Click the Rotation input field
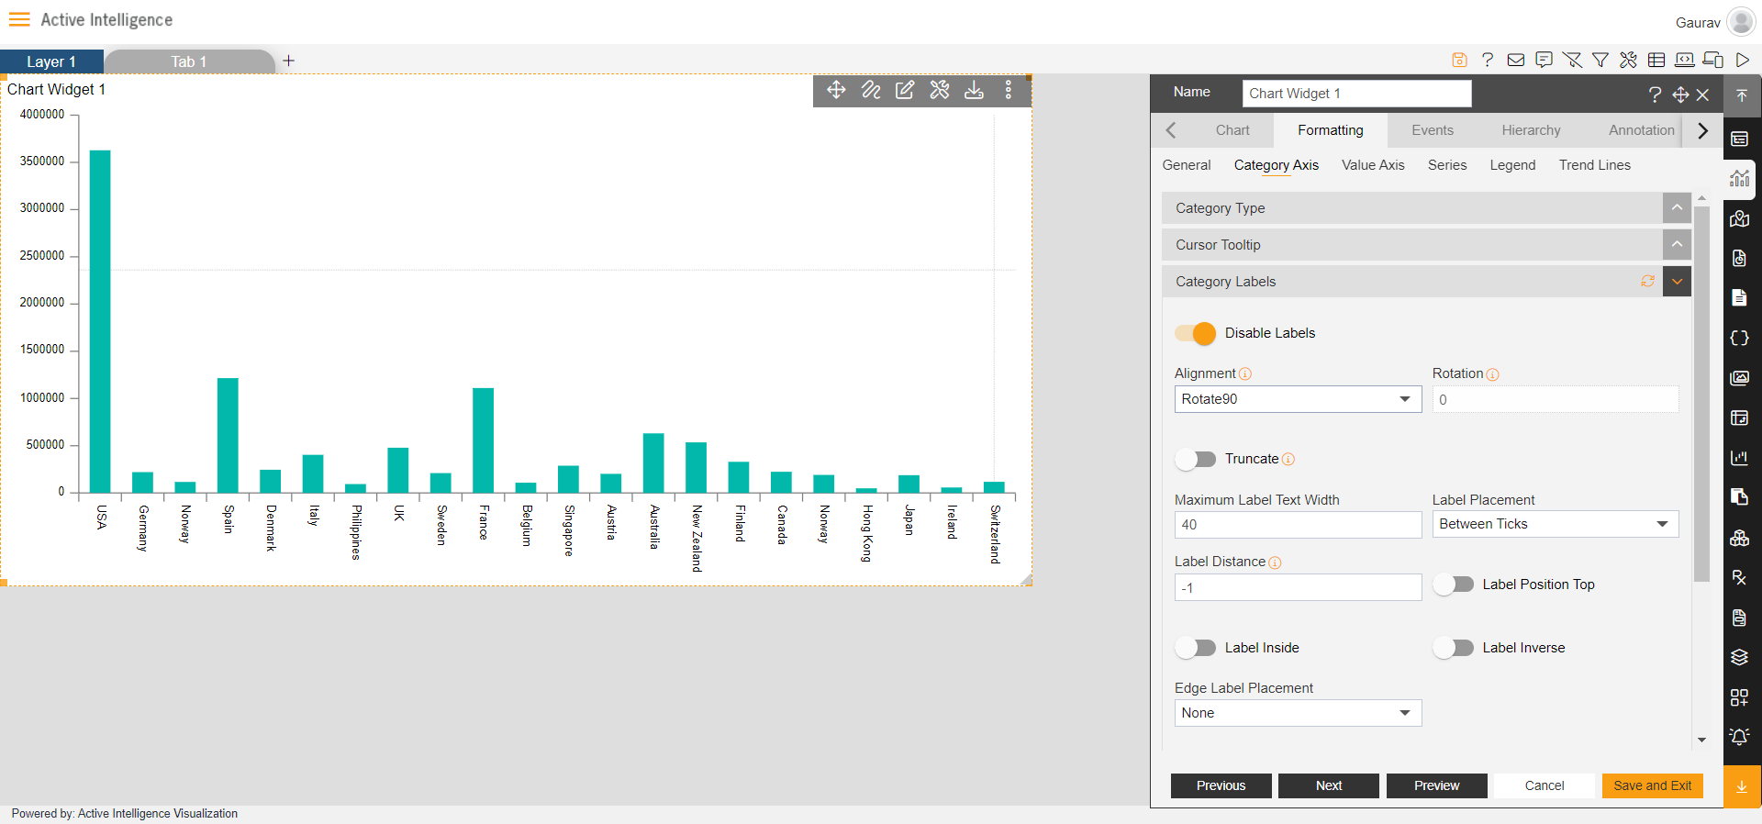This screenshot has height=824, width=1762. coord(1556,399)
